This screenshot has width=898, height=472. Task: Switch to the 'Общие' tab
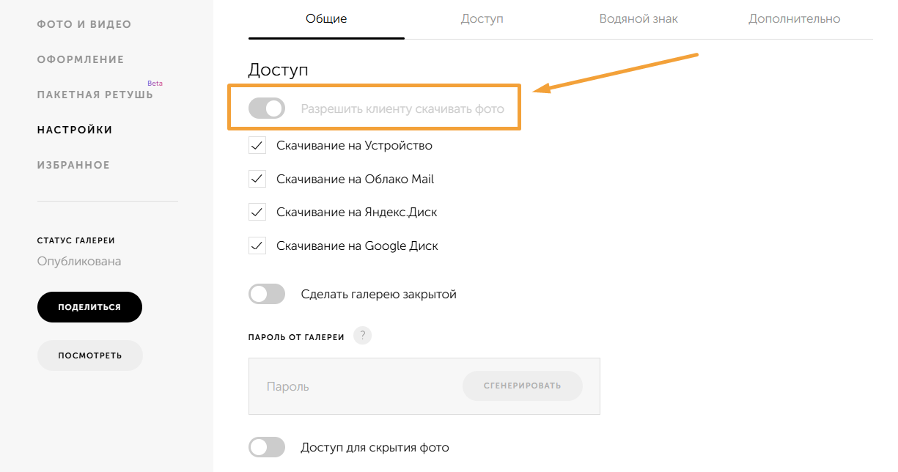(326, 19)
